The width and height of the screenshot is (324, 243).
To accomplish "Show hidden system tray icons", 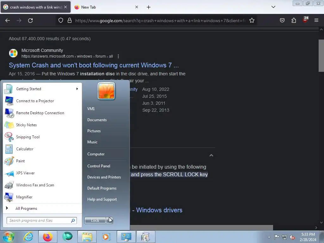I will point(269,237).
